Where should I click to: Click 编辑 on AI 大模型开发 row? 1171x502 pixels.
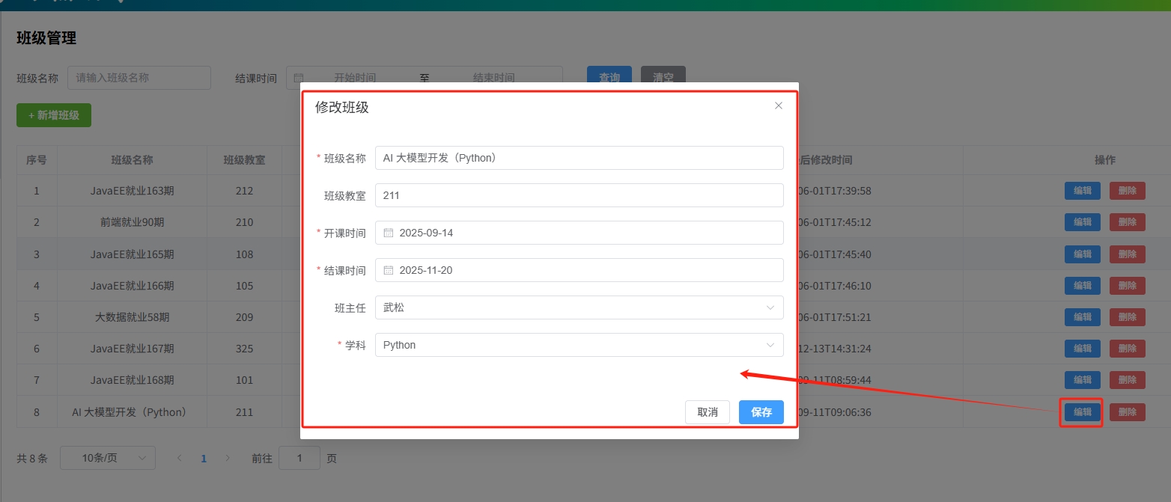pos(1082,412)
